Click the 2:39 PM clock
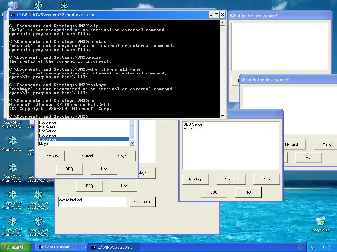Image resolution: width=337 pixels, height=252 pixels. pos(325,247)
